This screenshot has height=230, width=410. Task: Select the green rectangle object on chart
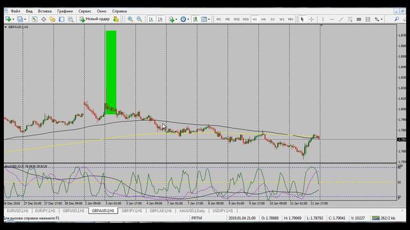(111, 72)
